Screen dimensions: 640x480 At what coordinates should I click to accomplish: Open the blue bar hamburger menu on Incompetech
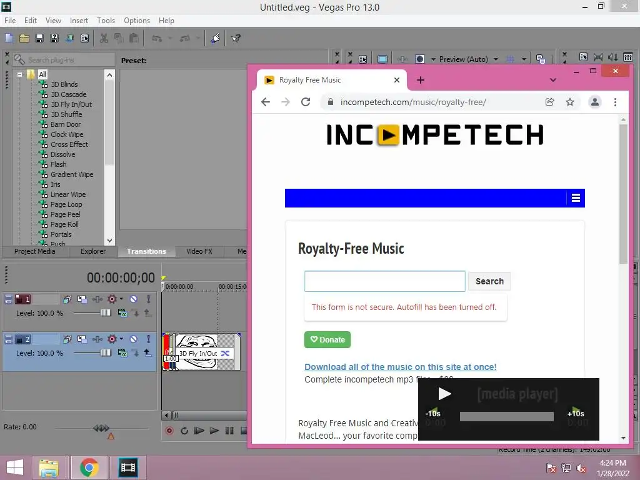point(576,198)
